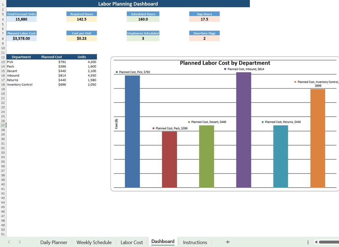The image size is (339, 247).
Task: Select the Required Hours header cell
Action: [x=82, y=14]
